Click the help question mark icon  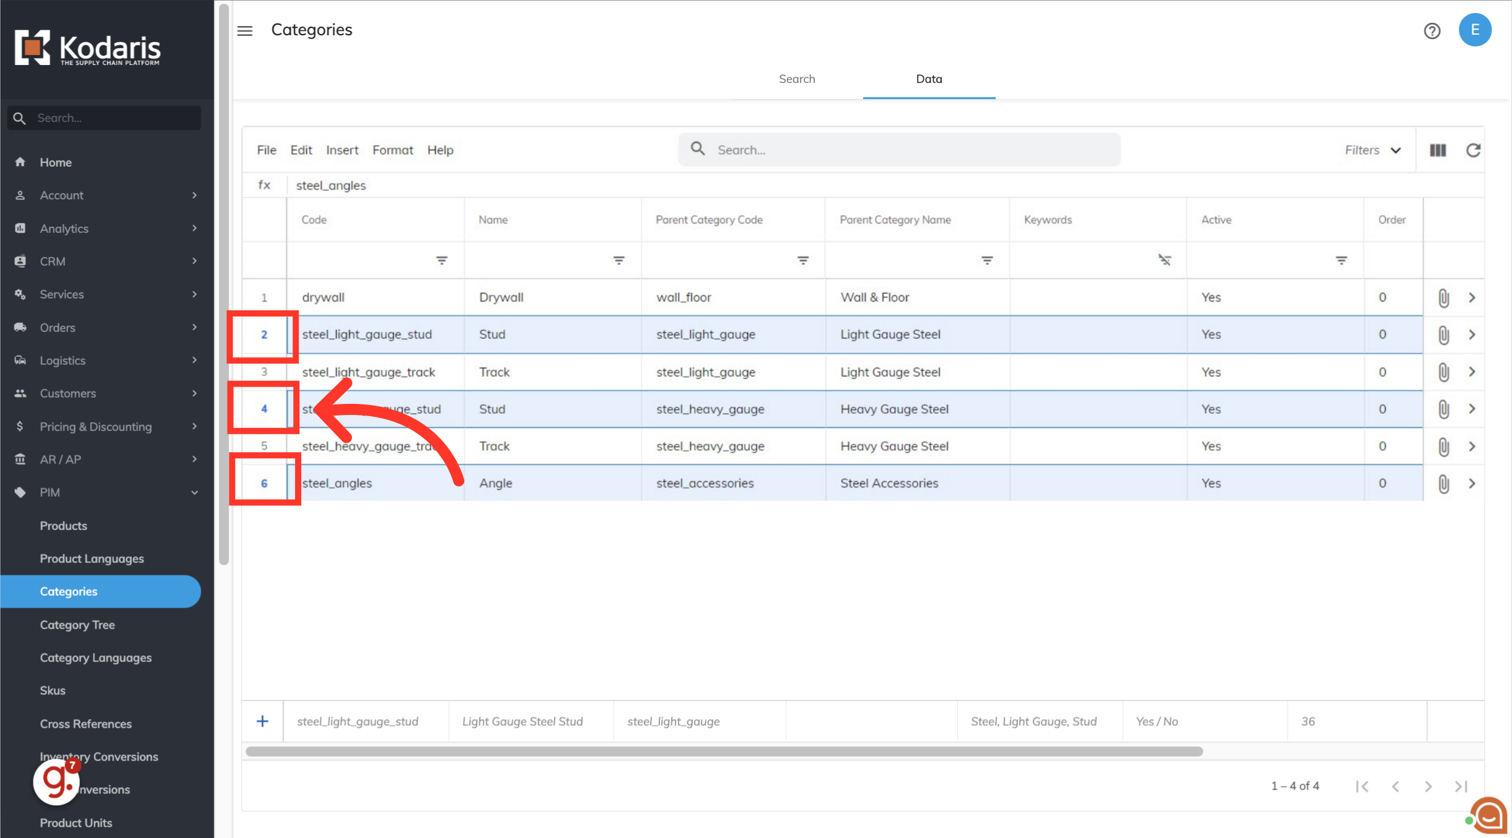click(1431, 31)
